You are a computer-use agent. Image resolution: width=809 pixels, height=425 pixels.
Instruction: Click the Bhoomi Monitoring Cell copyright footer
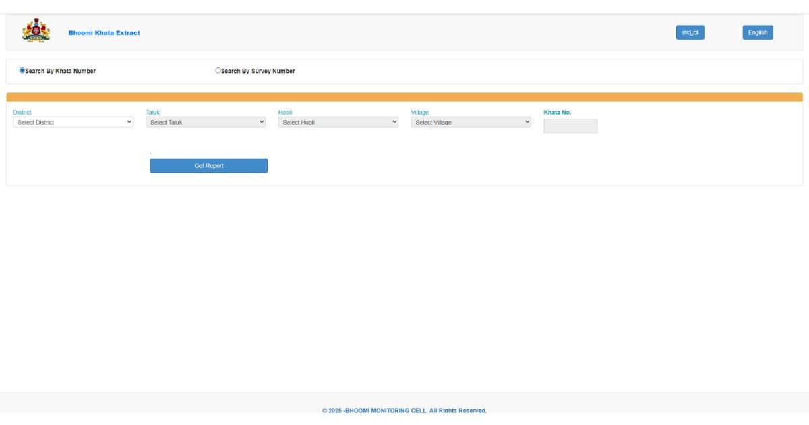[404, 410]
